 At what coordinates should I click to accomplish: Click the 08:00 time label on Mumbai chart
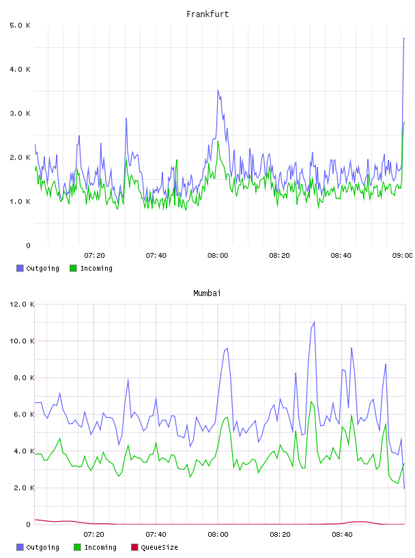[218, 535]
